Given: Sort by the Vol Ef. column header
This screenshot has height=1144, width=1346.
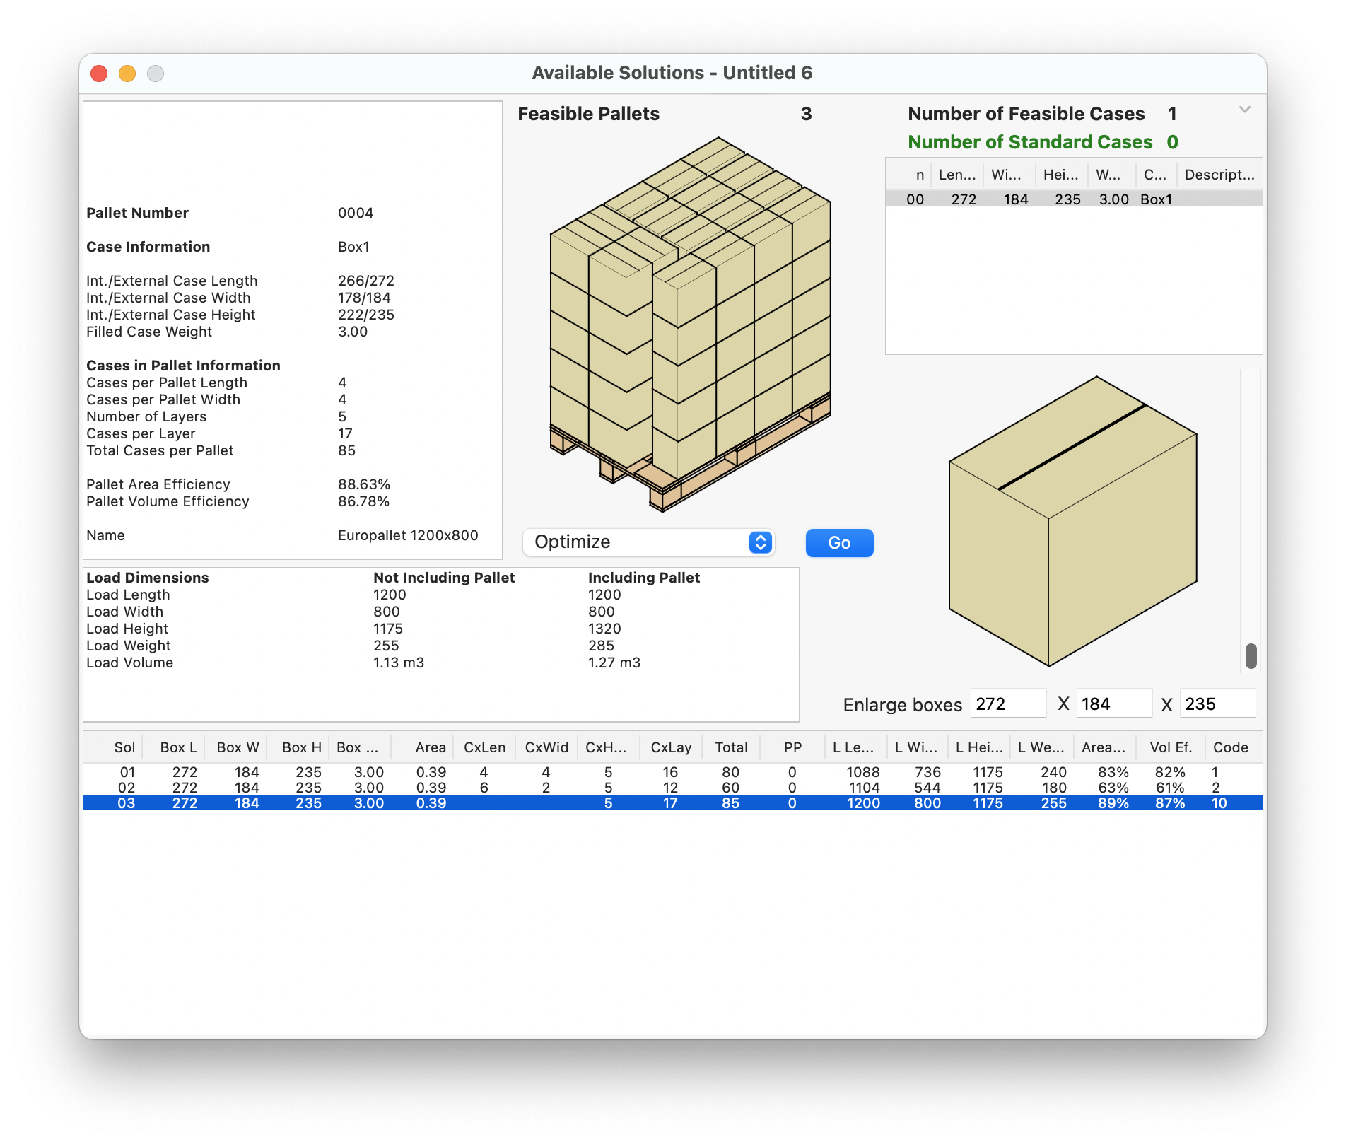Looking at the screenshot, I should coord(1171,747).
